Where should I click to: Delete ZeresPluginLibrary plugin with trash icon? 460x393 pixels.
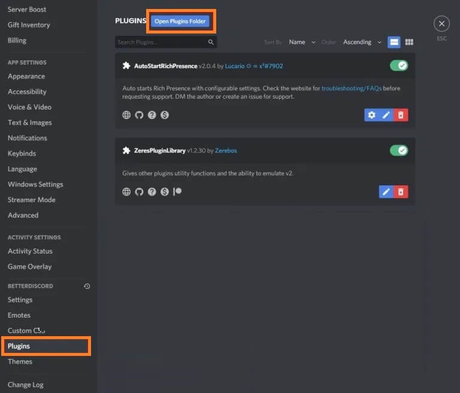click(x=401, y=191)
